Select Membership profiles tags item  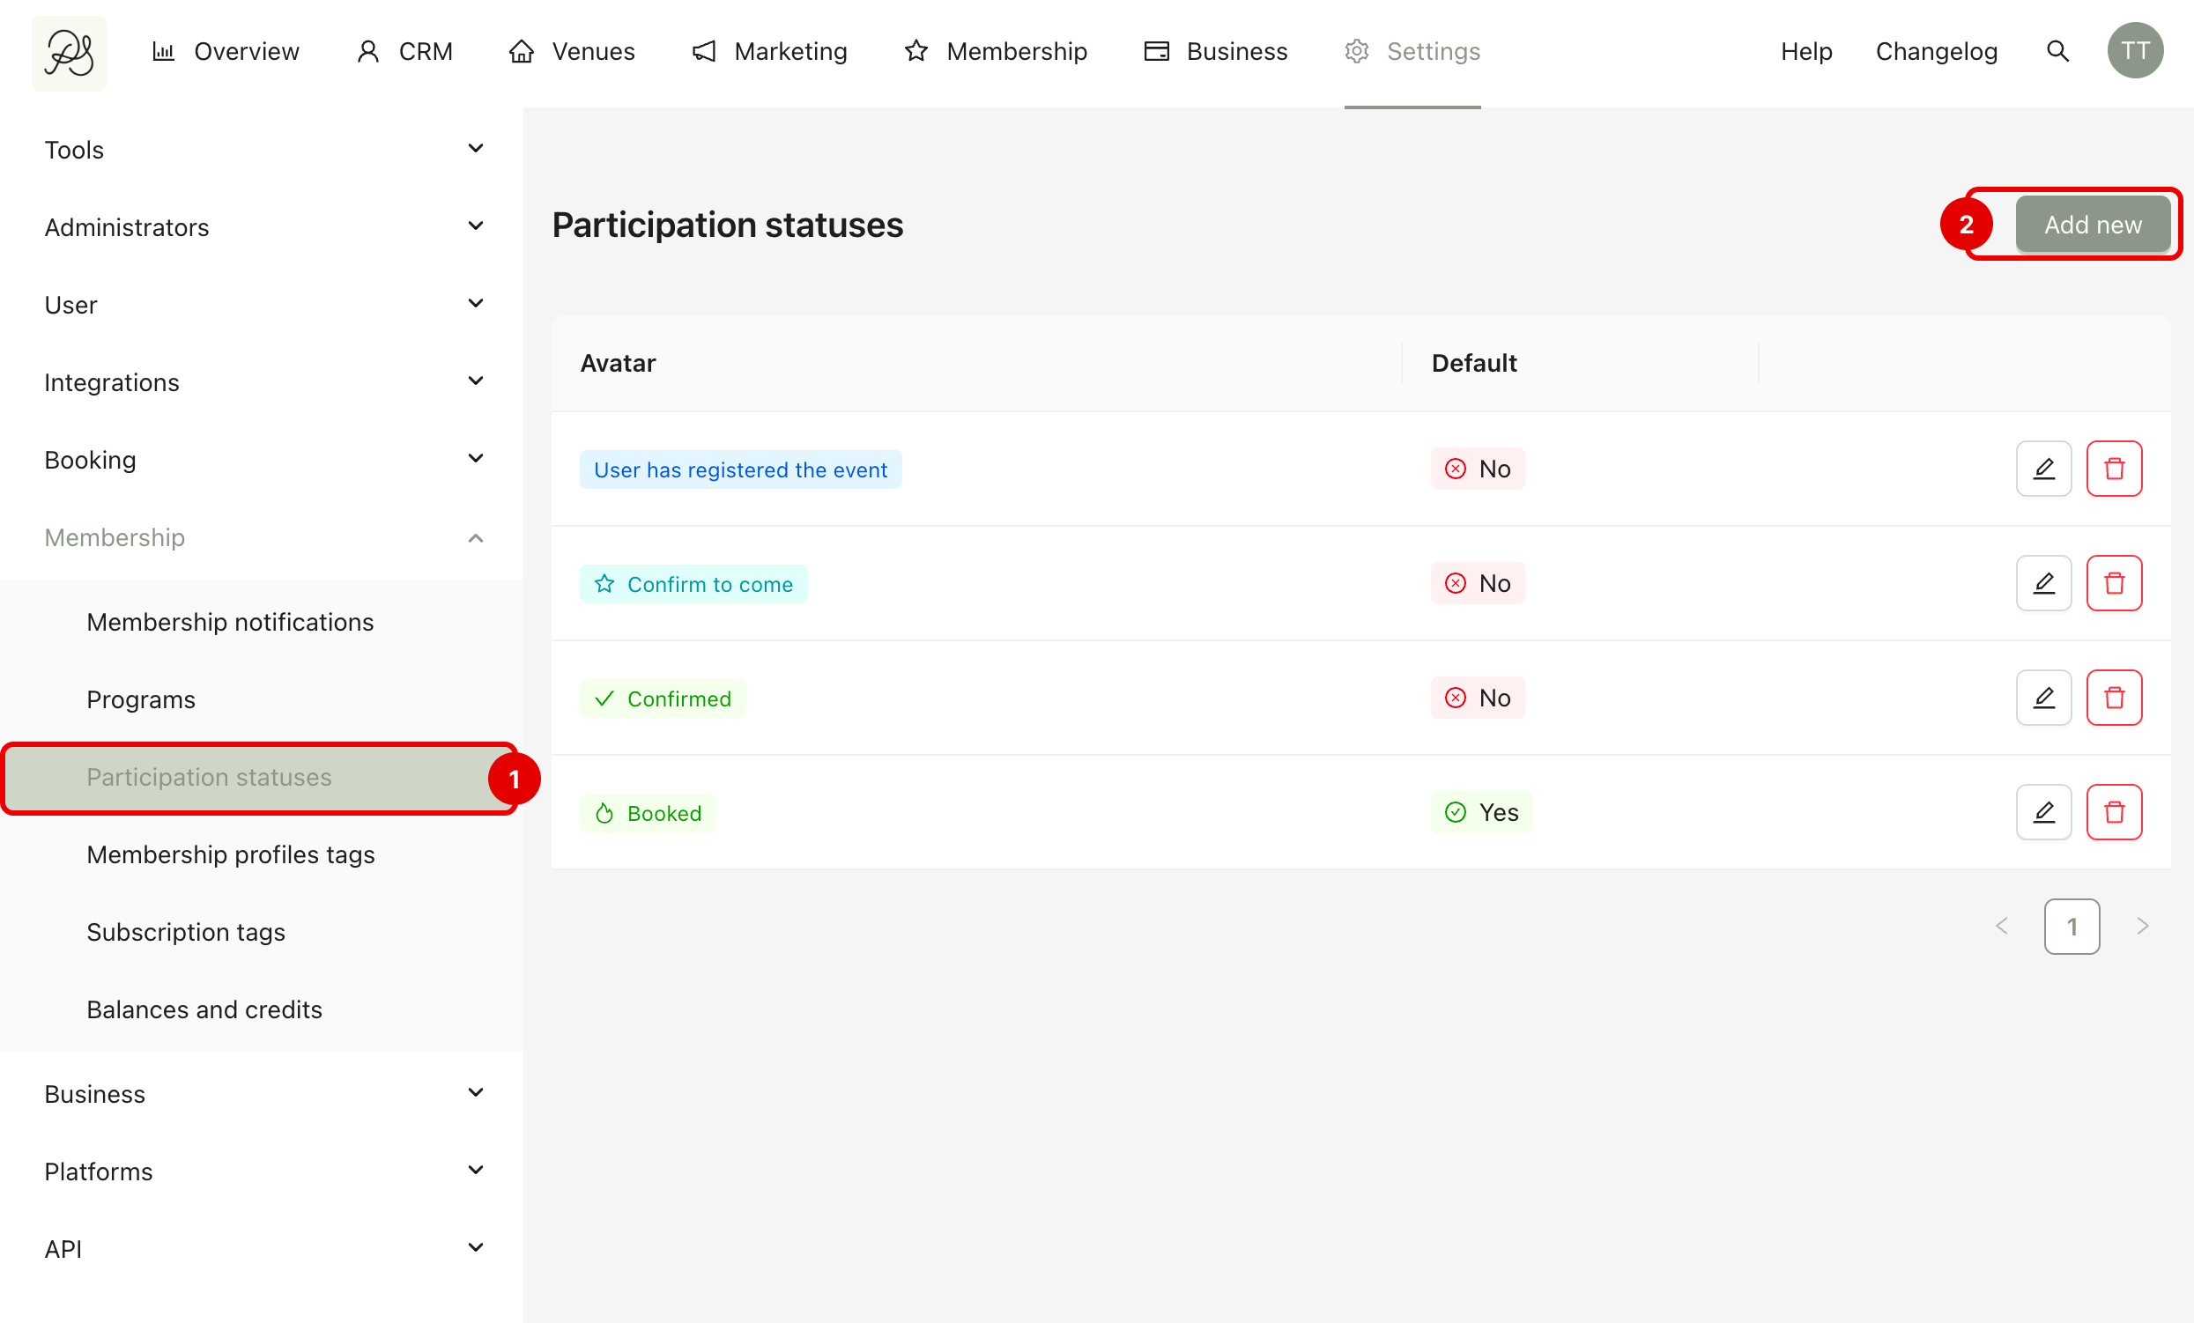[x=231, y=854]
